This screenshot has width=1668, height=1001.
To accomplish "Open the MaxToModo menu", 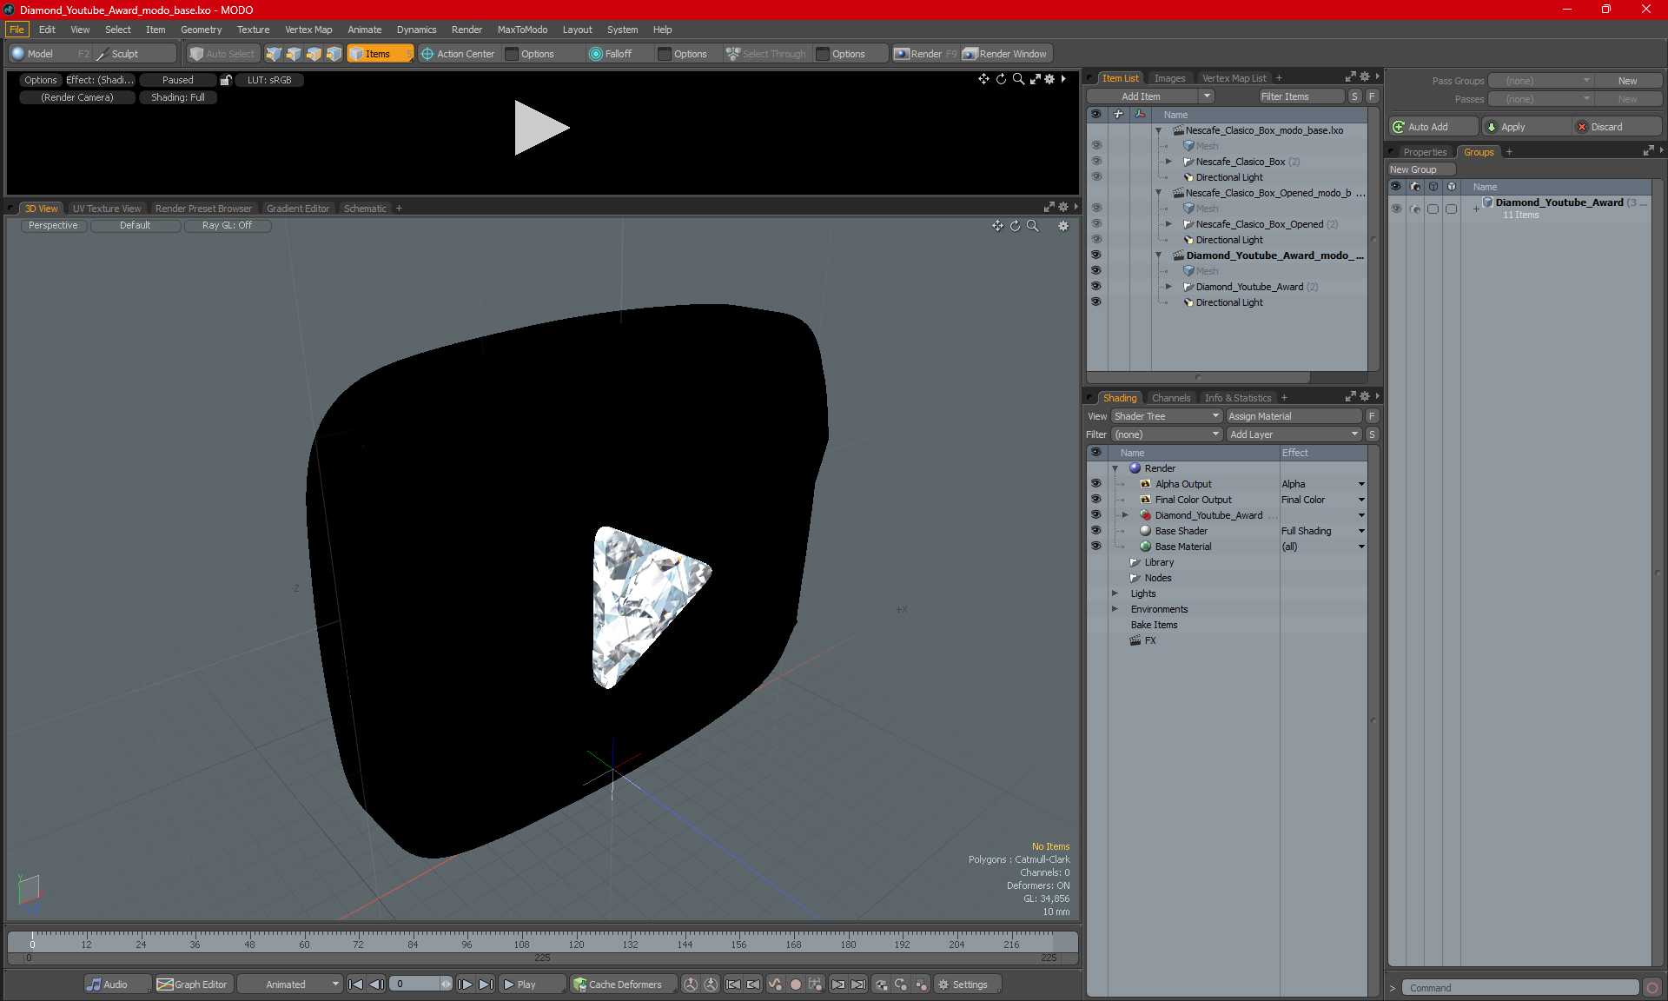I will 522,30.
